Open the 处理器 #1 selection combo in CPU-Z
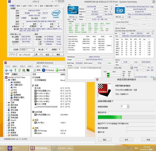The height and width of the screenshot is (151, 156). (x=27, y=50)
